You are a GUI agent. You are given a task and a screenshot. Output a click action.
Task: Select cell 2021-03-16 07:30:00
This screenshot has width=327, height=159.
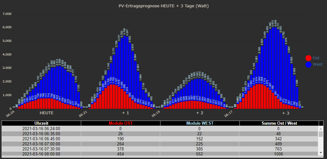click(x=41, y=149)
